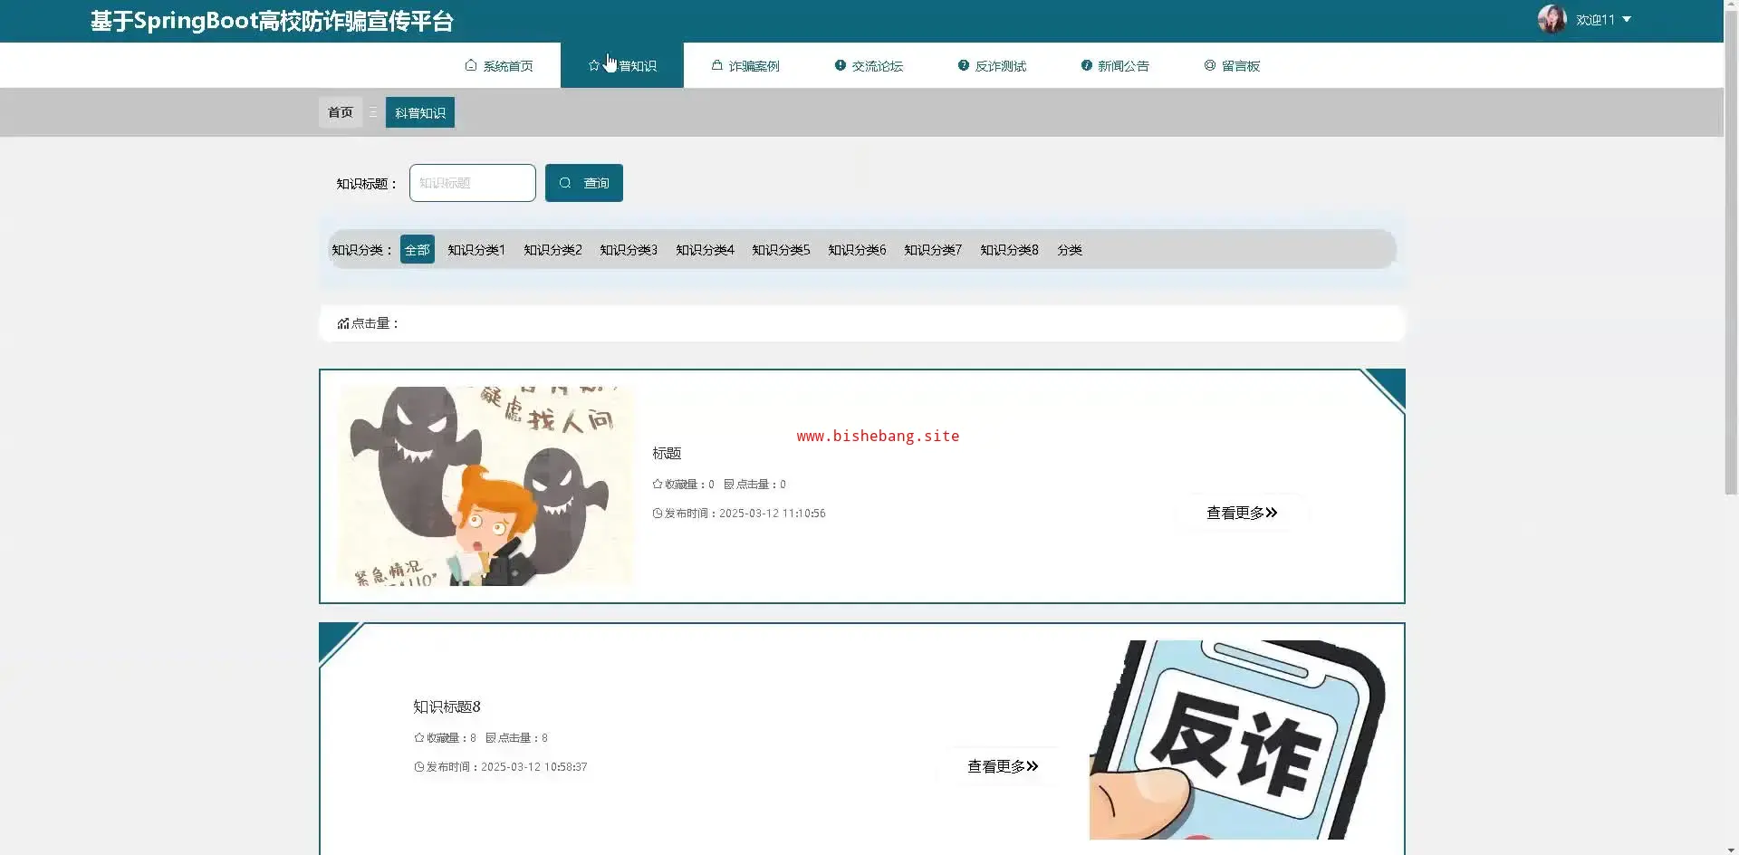Go to 首页 in the breadcrumb
1739x855 pixels.
pos(341,112)
